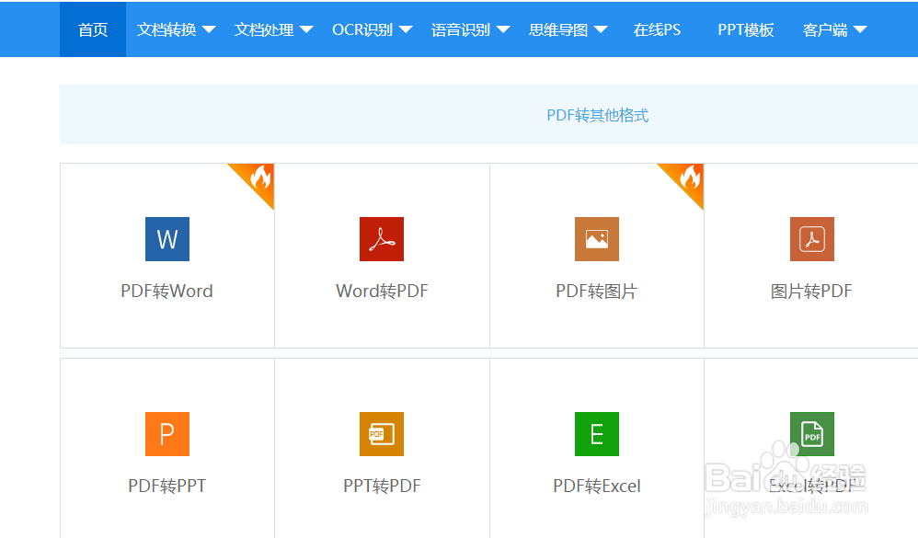
Task: Click the PDF转Excel card area
Action: click(597, 451)
